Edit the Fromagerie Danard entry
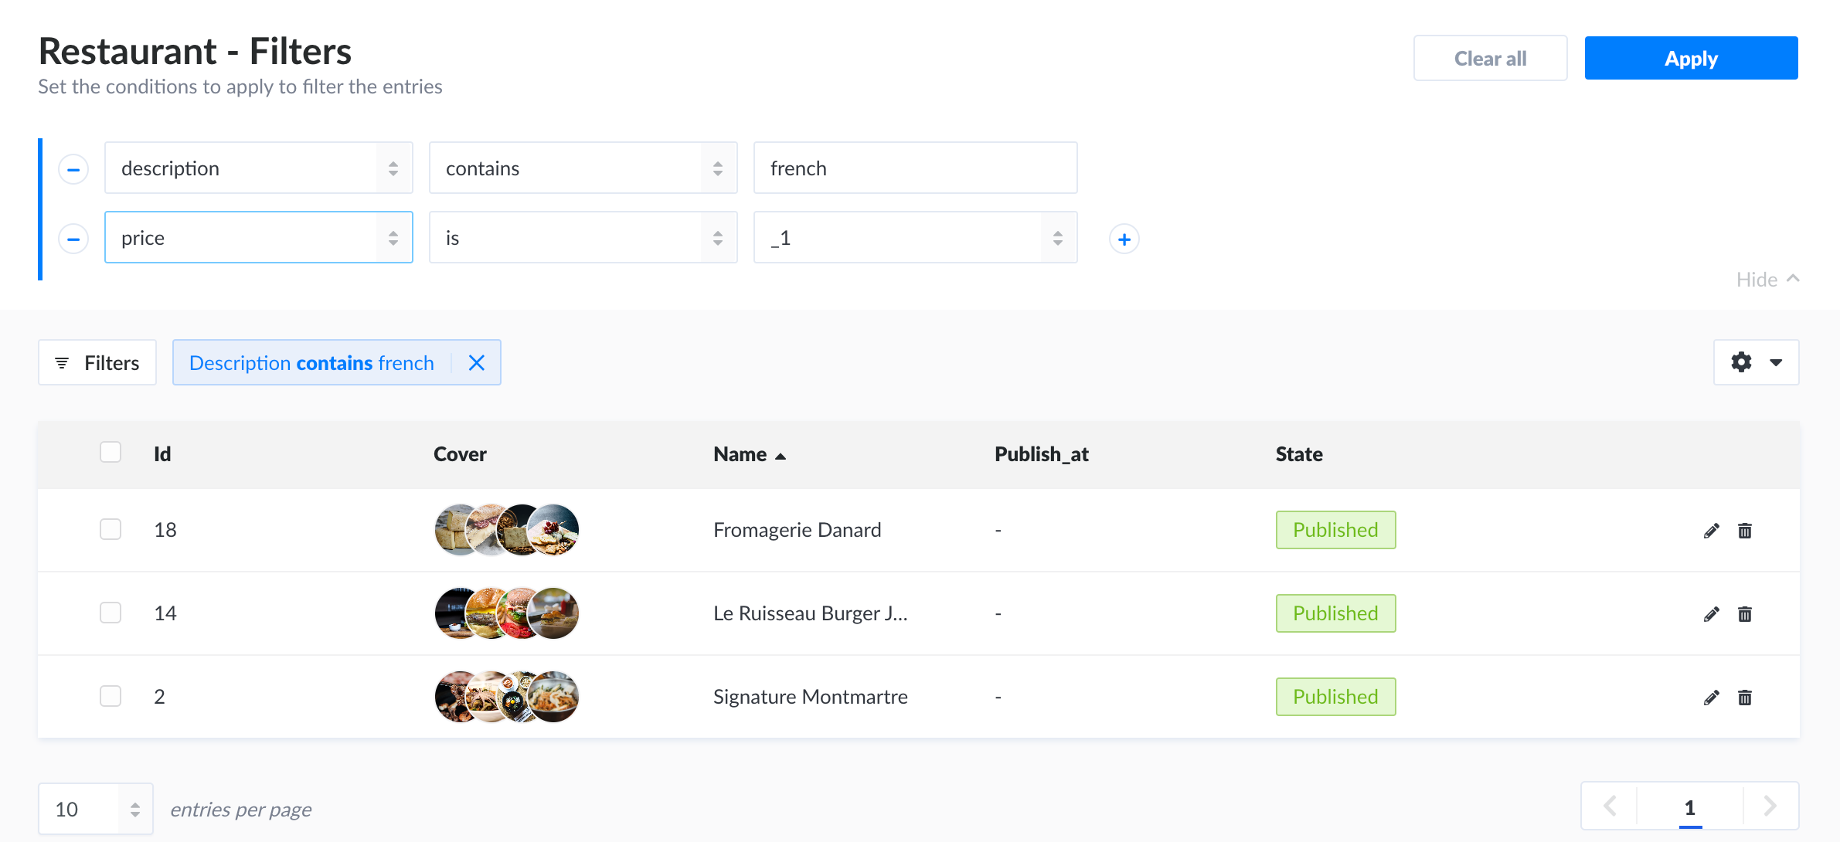This screenshot has width=1840, height=842. [1711, 530]
